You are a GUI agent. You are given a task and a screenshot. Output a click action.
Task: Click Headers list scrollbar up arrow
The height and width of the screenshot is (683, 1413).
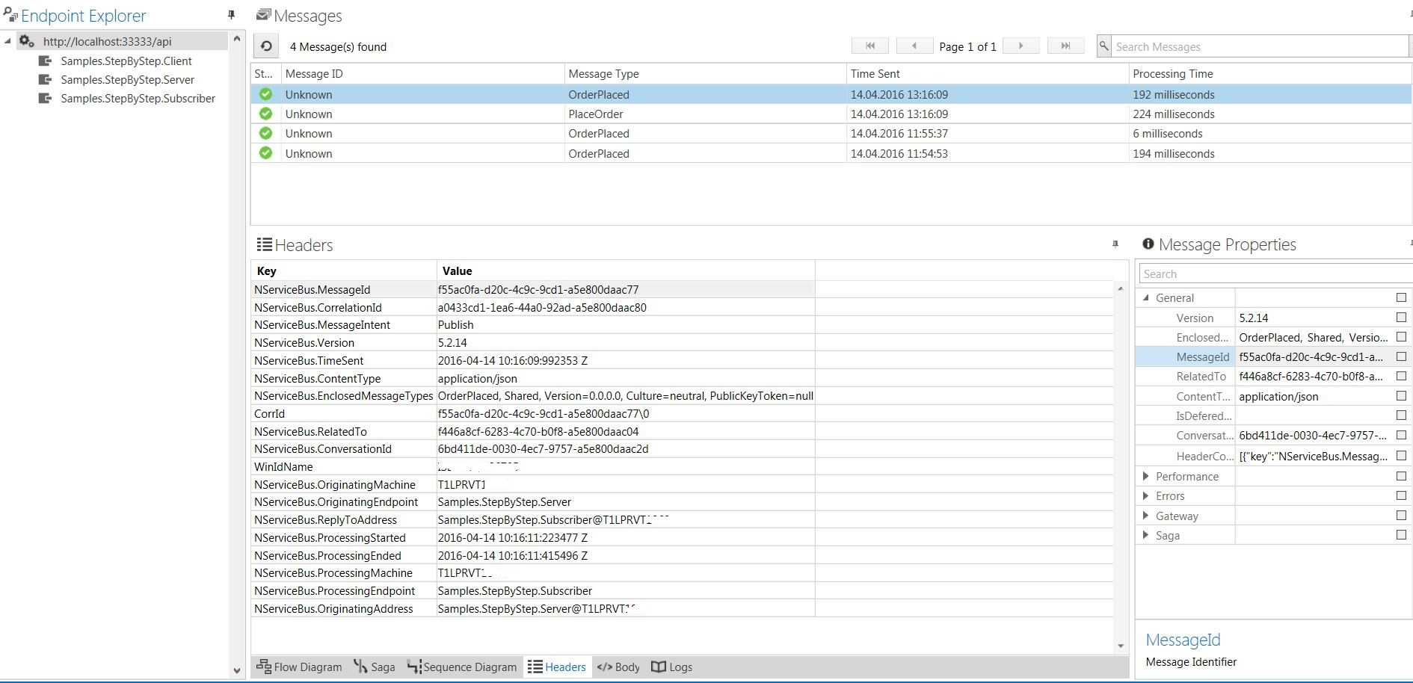tap(1120, 288)
